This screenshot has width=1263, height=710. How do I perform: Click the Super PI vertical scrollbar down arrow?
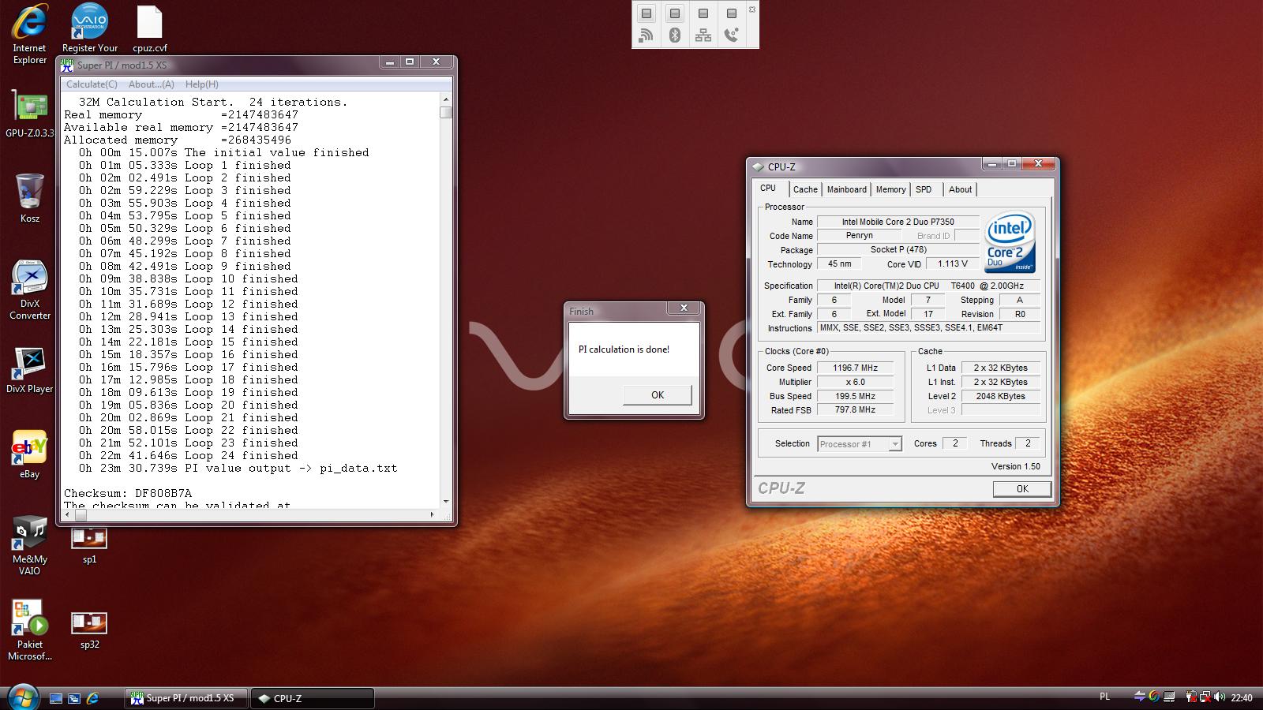[446, 502]
